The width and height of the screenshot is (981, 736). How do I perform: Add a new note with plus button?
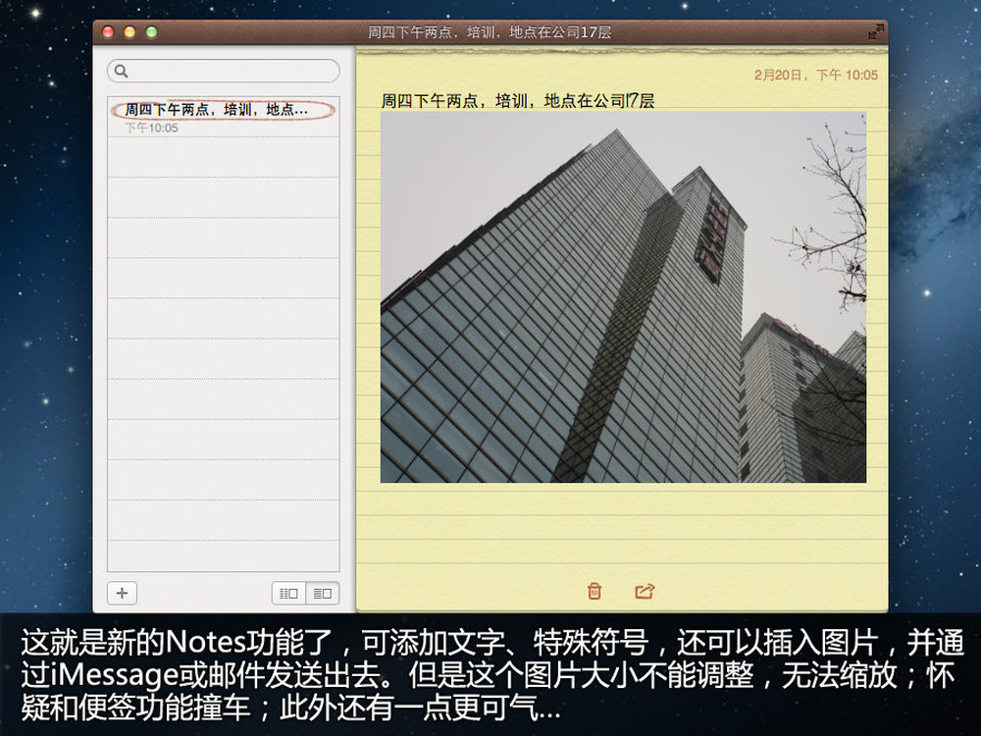coord(122,593)
